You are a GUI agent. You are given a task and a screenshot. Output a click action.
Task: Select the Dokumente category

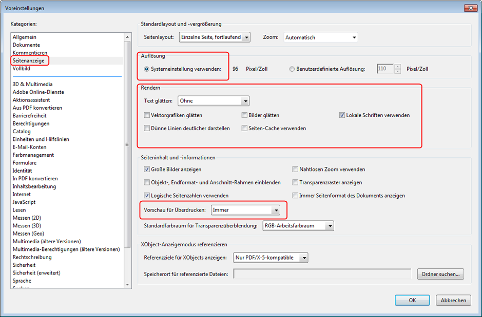tap(26, 45)
